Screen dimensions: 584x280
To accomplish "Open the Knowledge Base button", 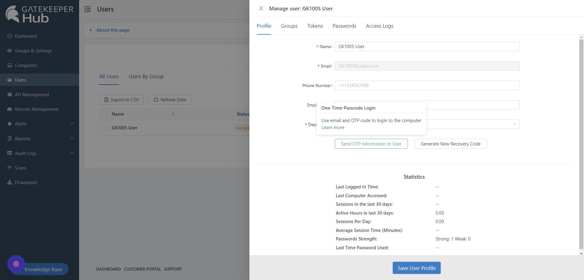I will click(x=43, y=269).
